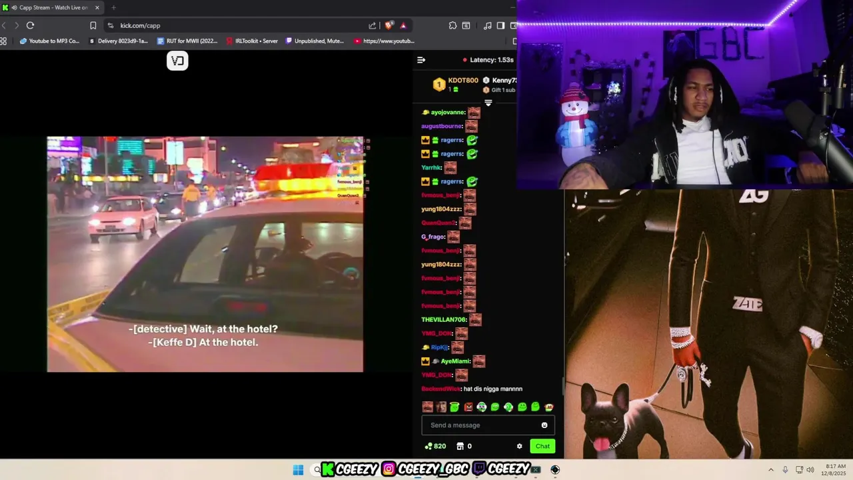Viewport: 853px width, 480px height.
Task: Open 'Delivery 8023d9-1a...' bookmark
Action: pyautogui.click(x=118, y=41)
